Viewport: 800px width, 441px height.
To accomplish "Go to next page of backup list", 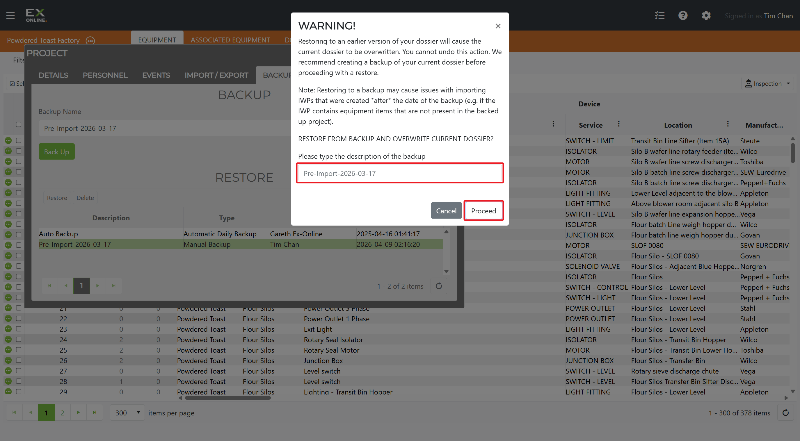I will (97, 285).
